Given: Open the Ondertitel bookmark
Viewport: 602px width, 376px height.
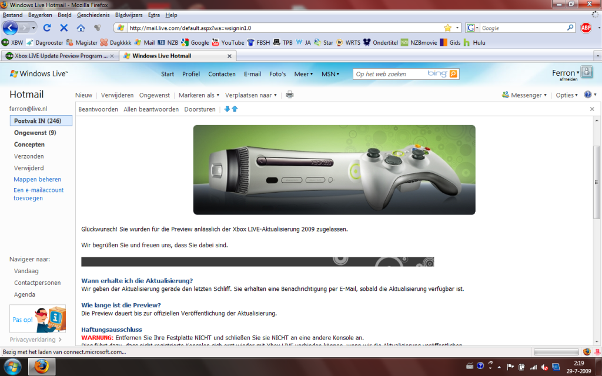Looking at the screenshot, I should pyautogui.click(x=380, y=42).
